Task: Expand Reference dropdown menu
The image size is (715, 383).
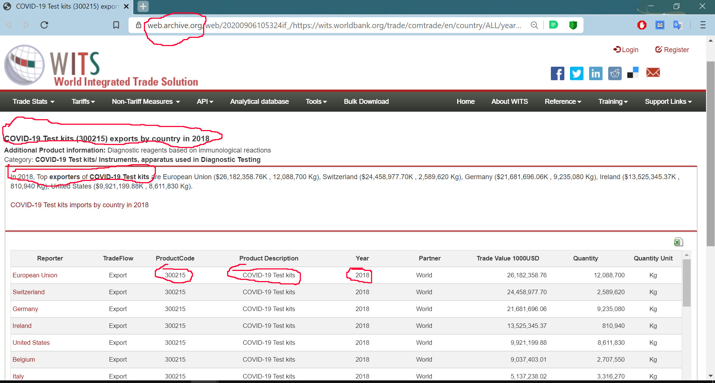Action: pyautogui.click(x=563, y=102)
